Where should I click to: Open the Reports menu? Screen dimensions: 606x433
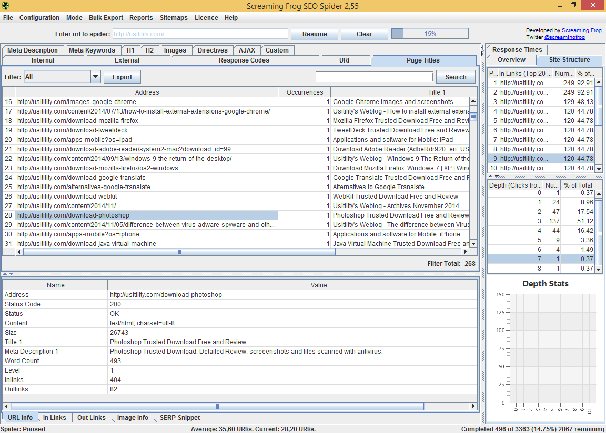click(141, 18)
